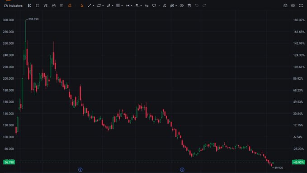This screenshot has width=307, height=173.
Task: Click the 180.37% axis label
Action: [x=299, y=20]
